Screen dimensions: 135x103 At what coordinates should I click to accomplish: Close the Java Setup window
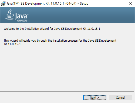click(131, 4)
